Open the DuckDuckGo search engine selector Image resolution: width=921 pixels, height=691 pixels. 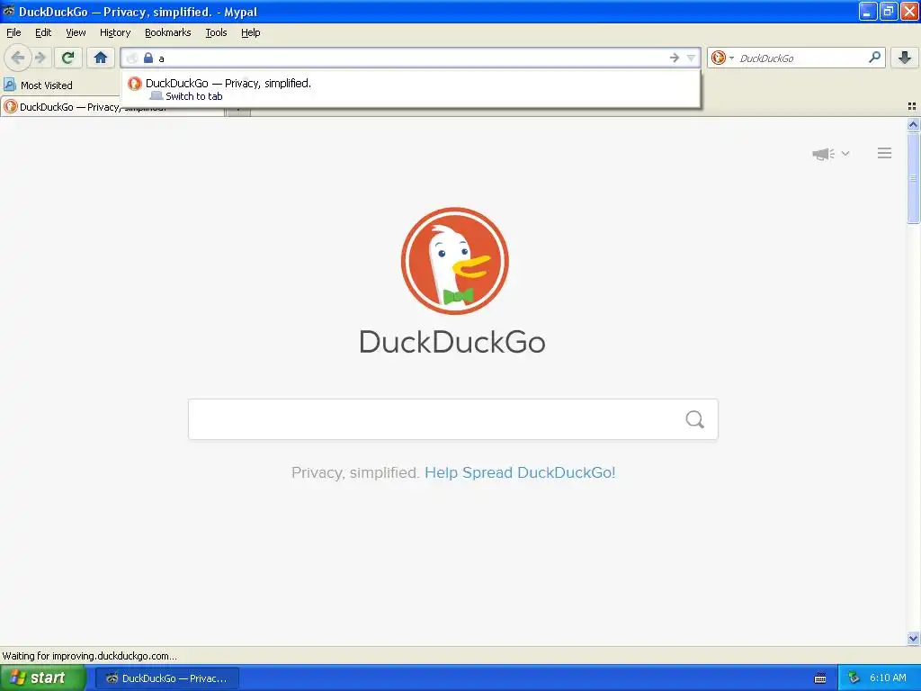[722, 58]
